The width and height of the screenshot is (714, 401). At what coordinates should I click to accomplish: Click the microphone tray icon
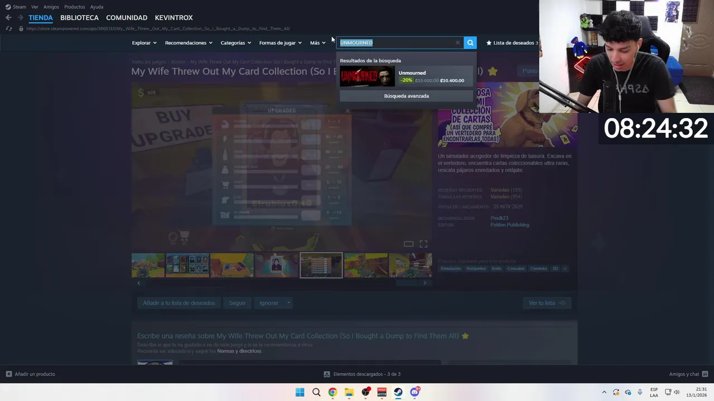coord(640,393)
